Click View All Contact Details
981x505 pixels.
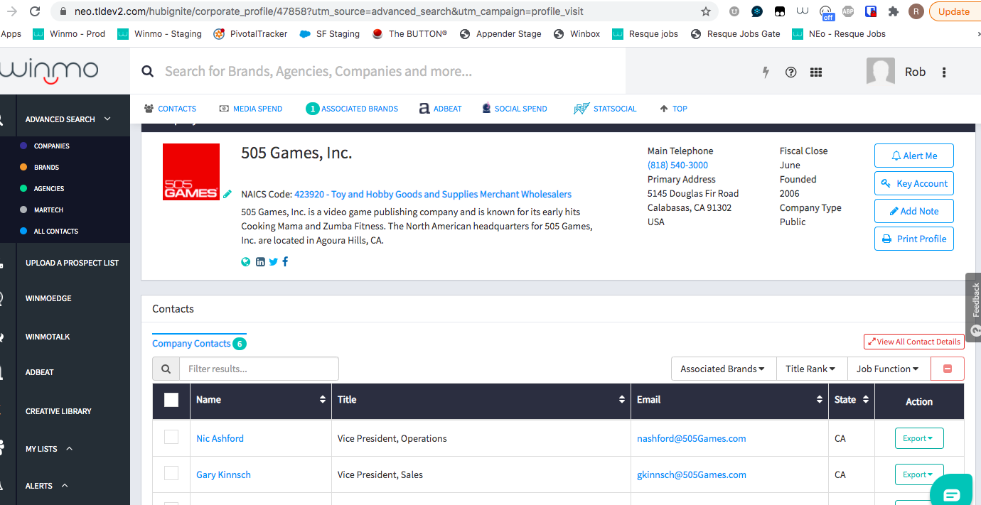(914, 342)
